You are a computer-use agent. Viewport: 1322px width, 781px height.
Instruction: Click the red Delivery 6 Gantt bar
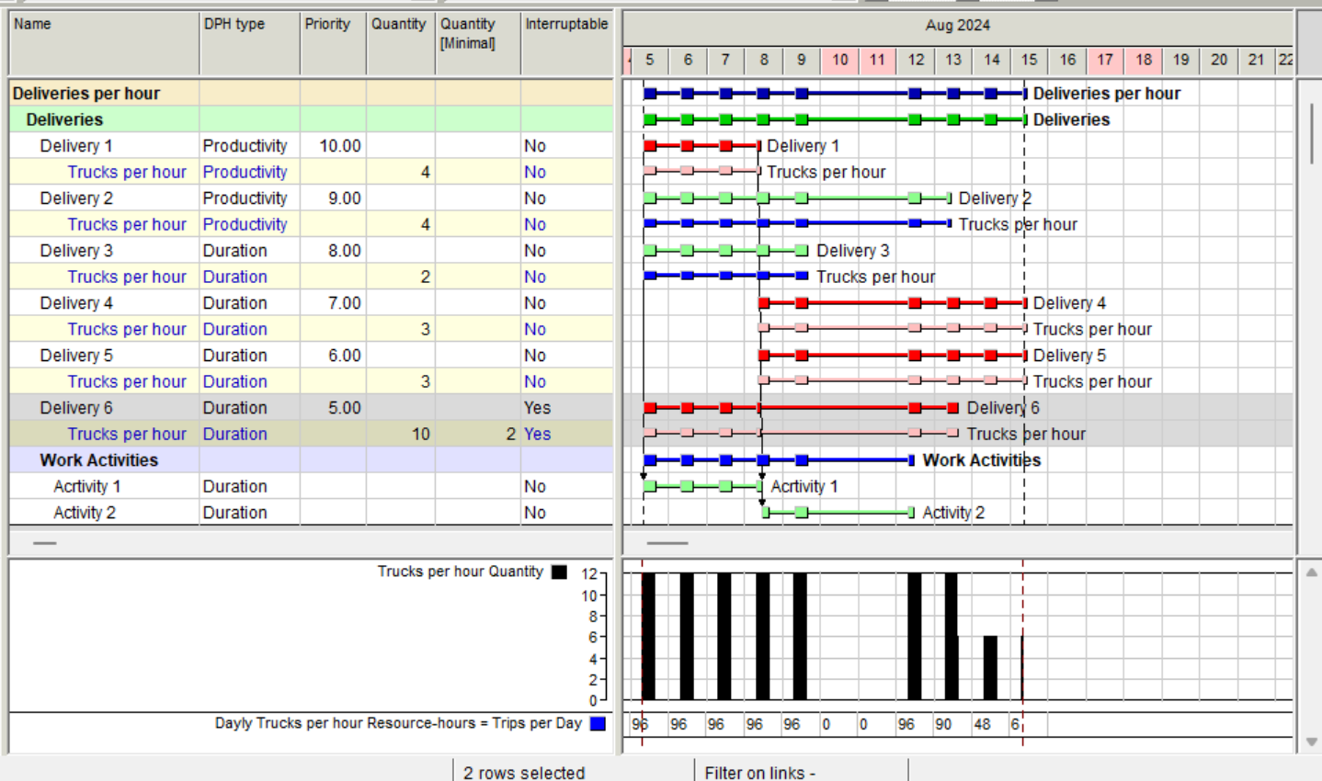tap(802, 408)
